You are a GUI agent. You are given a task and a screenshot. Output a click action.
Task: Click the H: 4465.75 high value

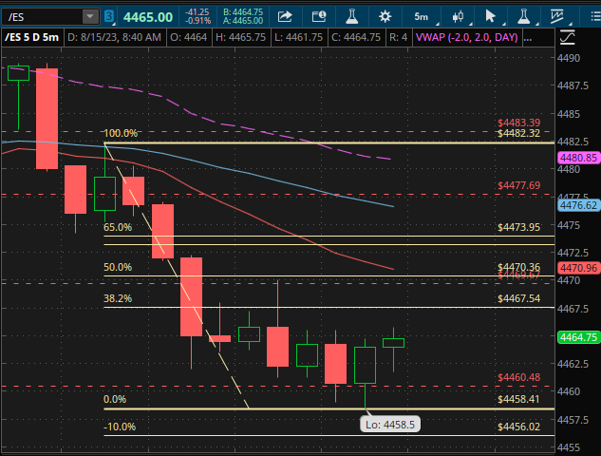241,38
